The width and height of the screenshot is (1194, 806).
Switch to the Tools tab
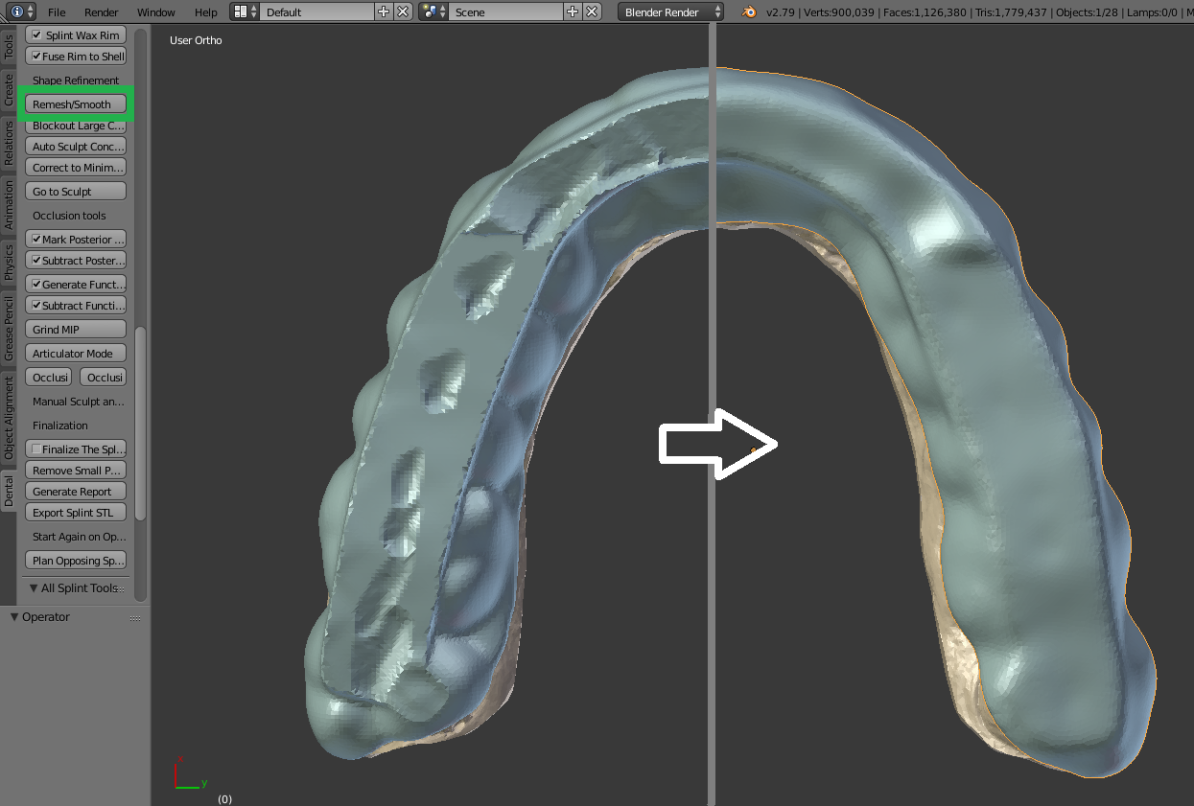click(x=9, y=48)
